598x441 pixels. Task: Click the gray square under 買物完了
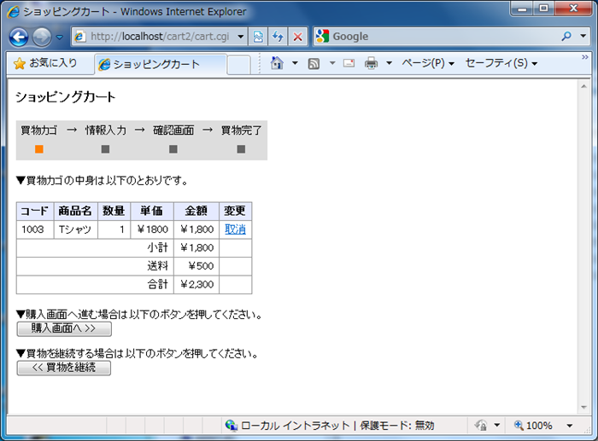pos(241,149)
